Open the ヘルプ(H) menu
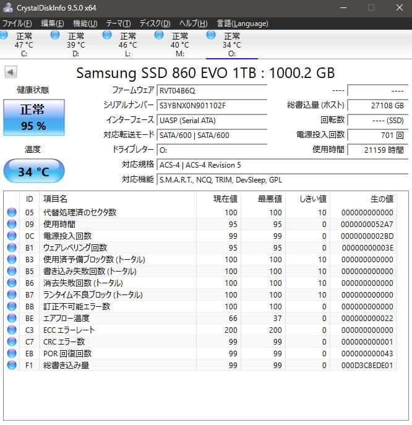412x425 pixels. (x=193, y=24)
